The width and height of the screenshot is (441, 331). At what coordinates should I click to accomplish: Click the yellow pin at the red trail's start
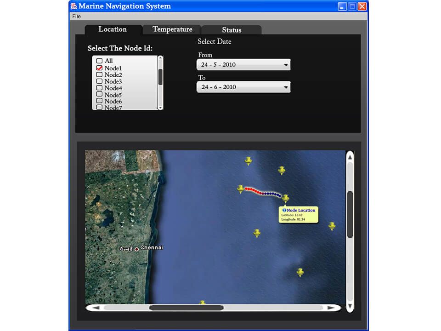pyautogui.click(x=240, y=188)
